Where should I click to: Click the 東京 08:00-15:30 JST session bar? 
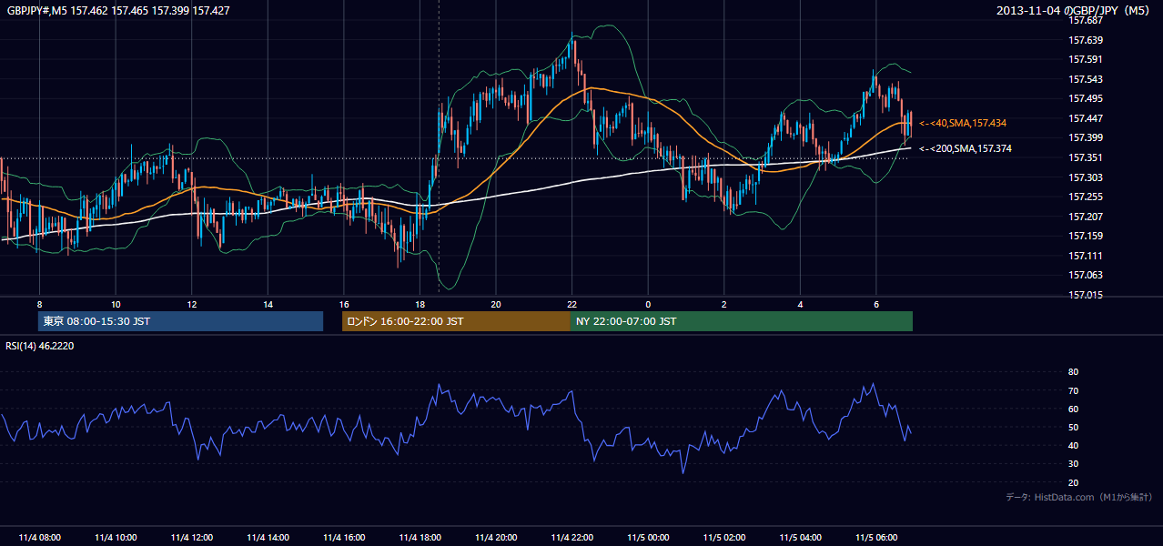pos(180,321)
